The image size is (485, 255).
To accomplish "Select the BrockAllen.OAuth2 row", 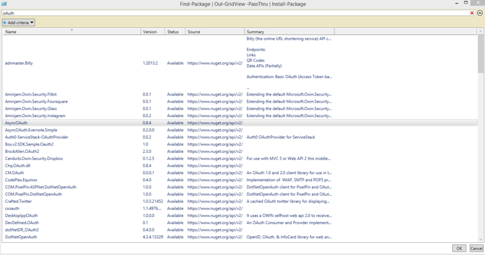I will pos(240,152).
